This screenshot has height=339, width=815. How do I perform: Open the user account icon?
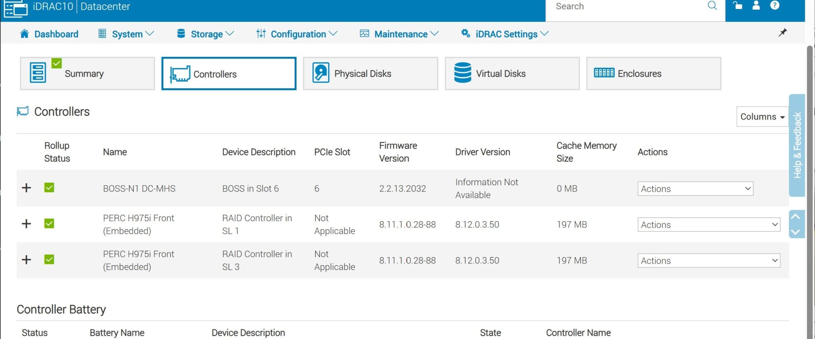(756, 6)
